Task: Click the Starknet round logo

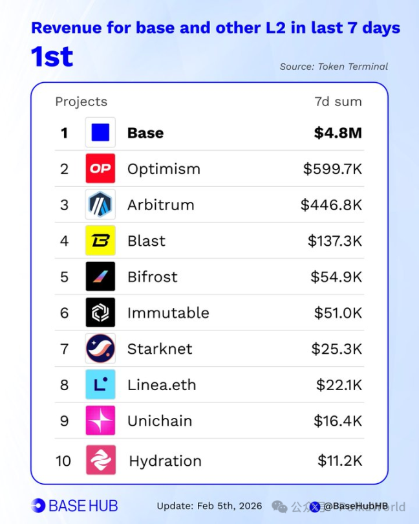Action: 100,349
